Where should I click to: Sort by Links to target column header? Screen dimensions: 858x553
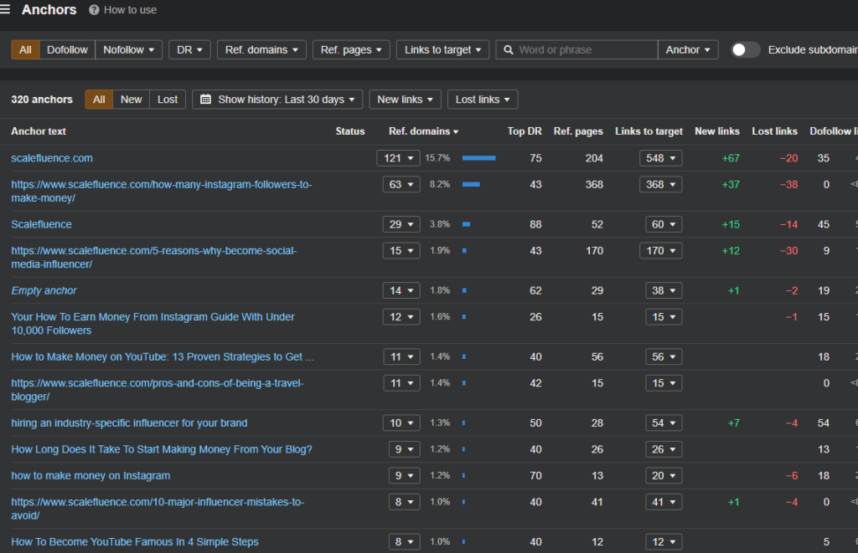coord(649,131)
